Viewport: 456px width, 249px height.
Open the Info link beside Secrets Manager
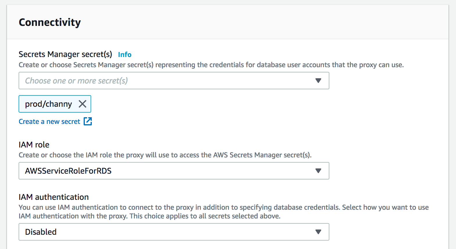click(x=125, y=55)
